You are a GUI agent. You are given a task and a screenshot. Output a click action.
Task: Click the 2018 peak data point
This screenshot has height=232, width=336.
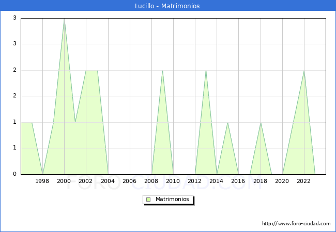pos(261,123)
